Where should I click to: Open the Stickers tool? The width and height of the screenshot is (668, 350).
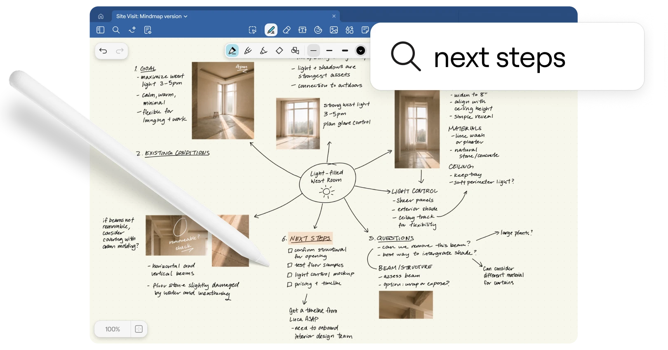318,30
